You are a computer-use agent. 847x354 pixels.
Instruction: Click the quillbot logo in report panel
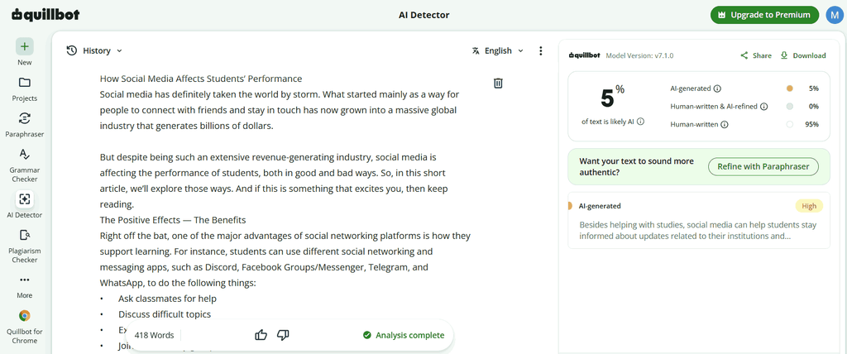(x=585, y=55)
